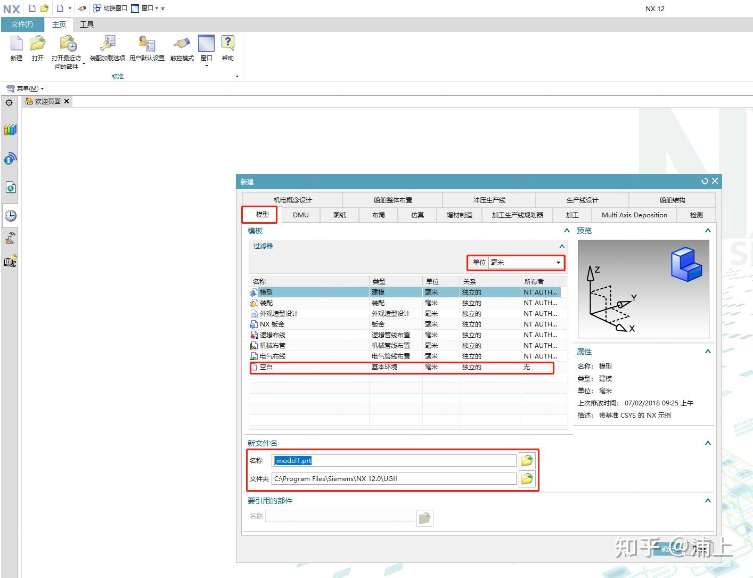Select the 外观造型设计 template row
This screenshot has height=578, width=753.
(405, 314)
